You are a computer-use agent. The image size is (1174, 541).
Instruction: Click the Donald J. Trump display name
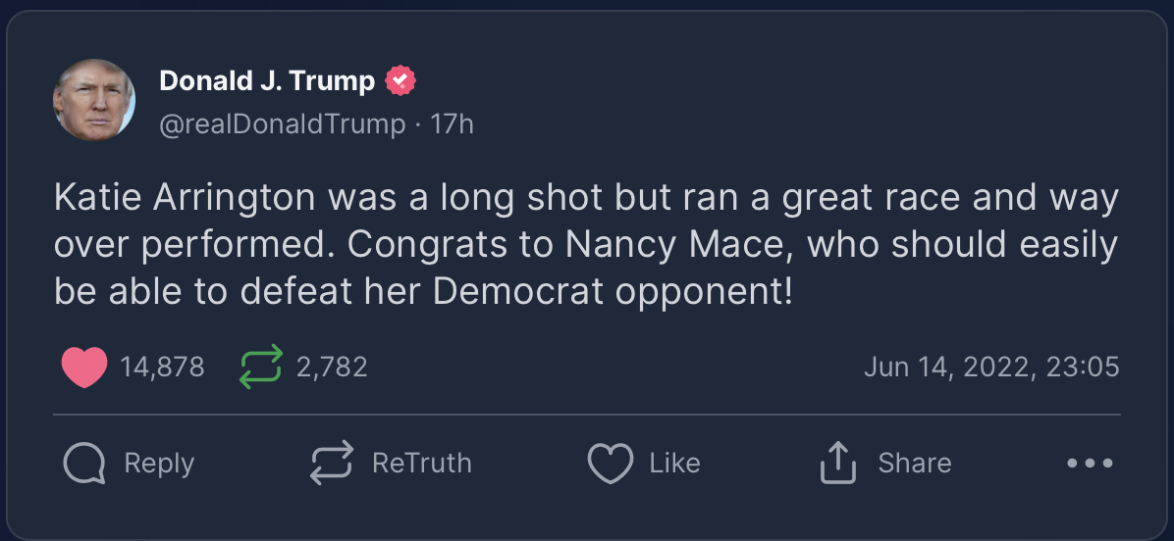(267, 81)
